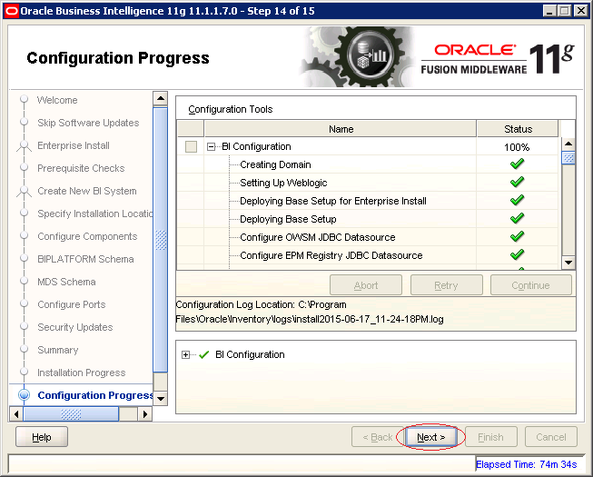593x477 pixels.
Task: Click sidebar scroll down arrow
Action: coord(161,398)
